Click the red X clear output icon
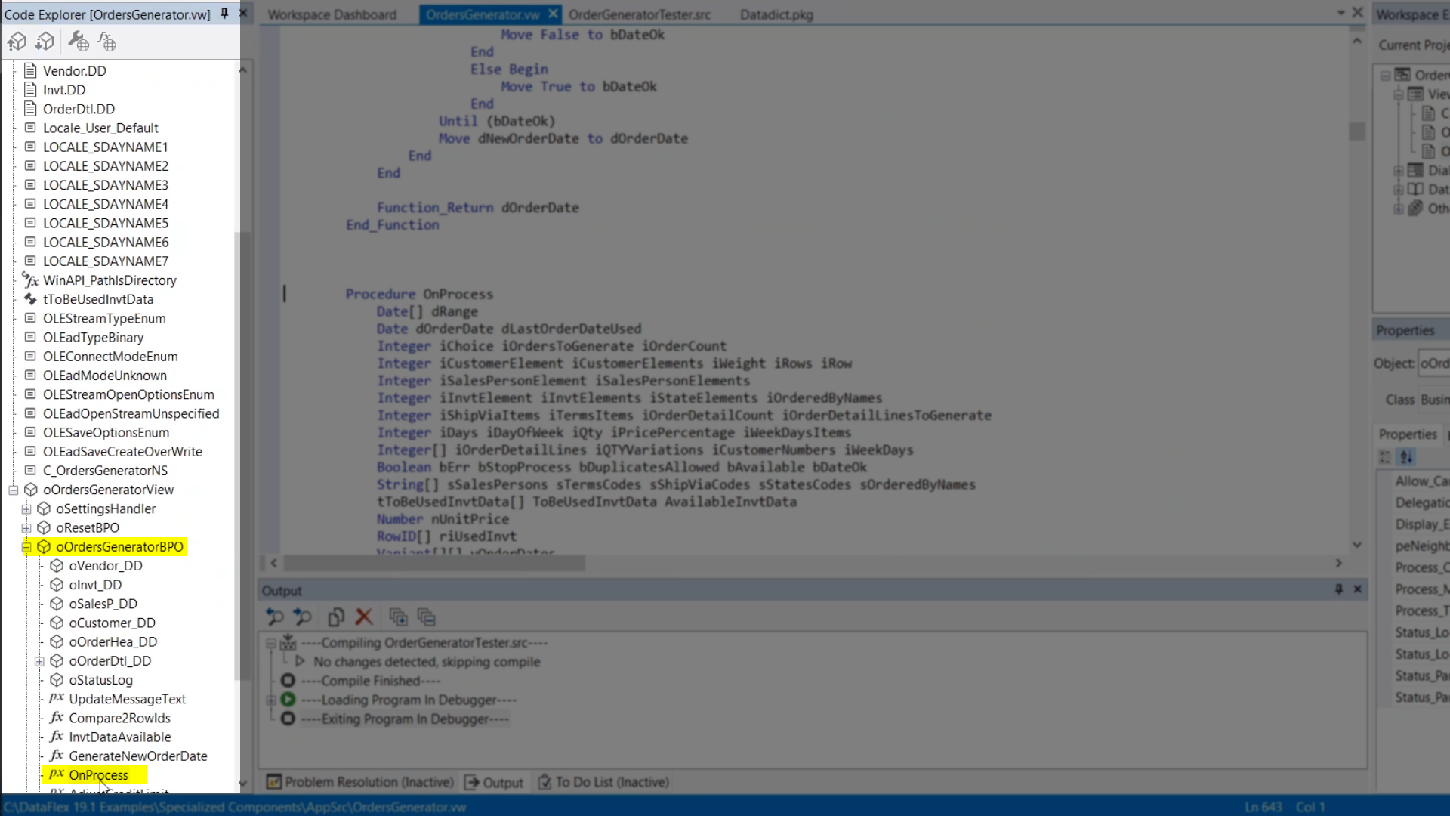1450x816 pixels. point(364,617)
